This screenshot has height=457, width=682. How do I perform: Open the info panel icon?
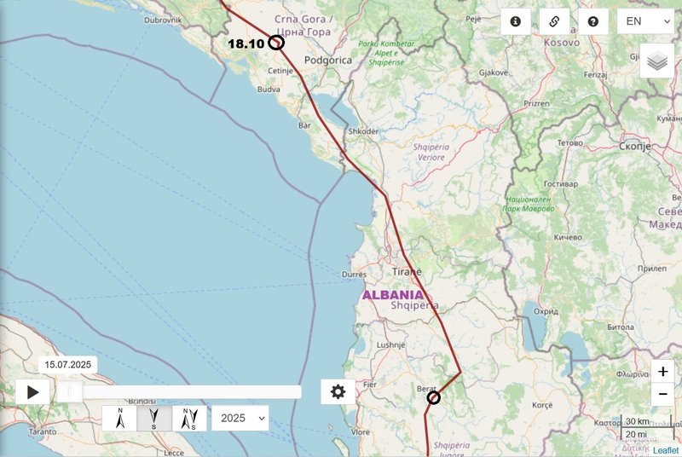coord(516,21)
